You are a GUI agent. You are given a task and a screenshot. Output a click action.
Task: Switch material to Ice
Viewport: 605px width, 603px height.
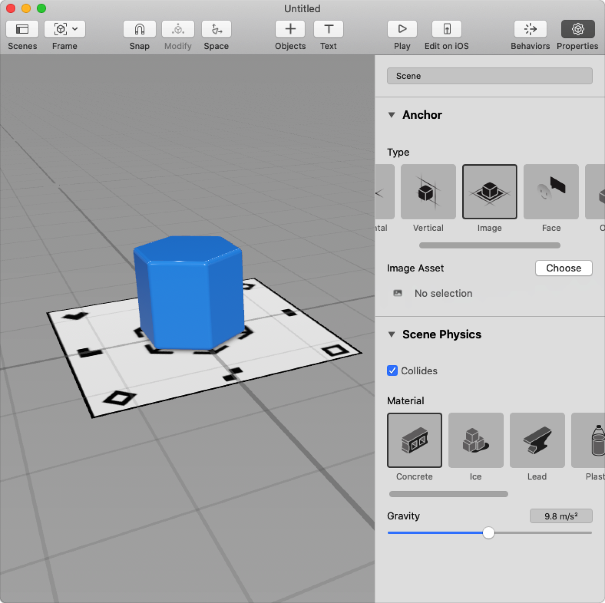pyautogui.click(x=475, y=440)
